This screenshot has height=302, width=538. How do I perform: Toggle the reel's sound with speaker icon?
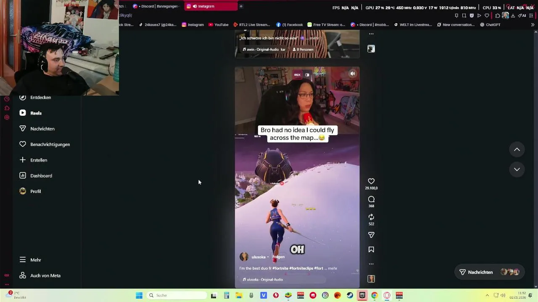coord(353,74)
